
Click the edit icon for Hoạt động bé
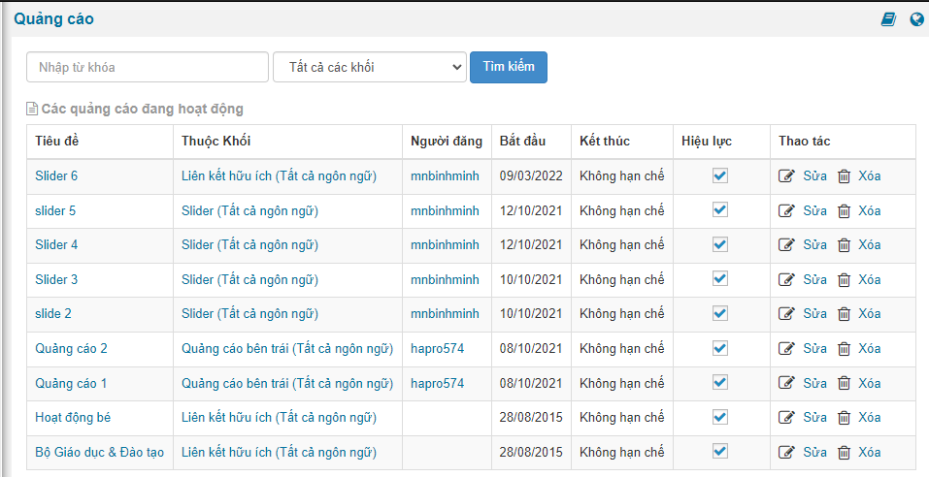pos(786,418)
